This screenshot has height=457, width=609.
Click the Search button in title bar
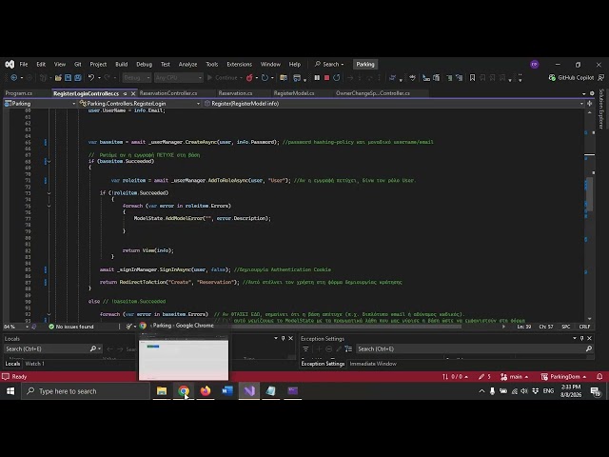(x=329, y=64)
